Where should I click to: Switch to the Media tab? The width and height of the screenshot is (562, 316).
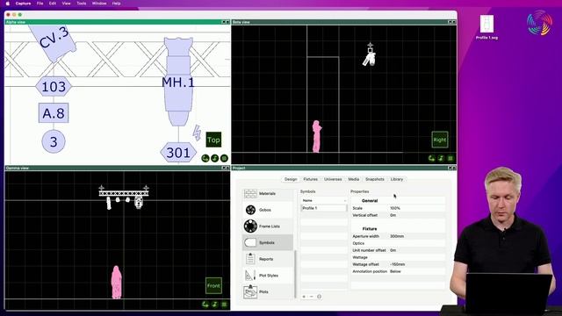(x=353, y=179)
